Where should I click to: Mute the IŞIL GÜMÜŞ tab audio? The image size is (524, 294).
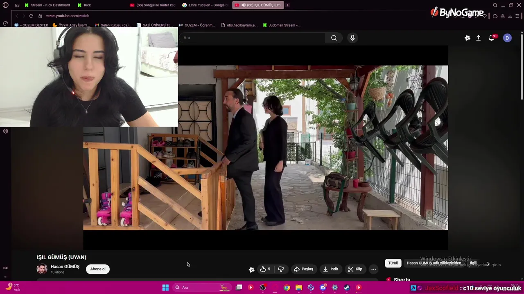(244, 5)
